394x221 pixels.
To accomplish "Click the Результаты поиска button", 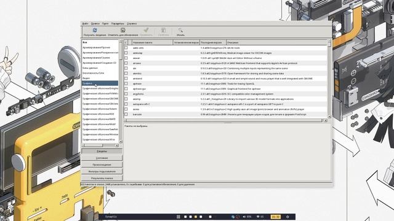I will point(102,178).
